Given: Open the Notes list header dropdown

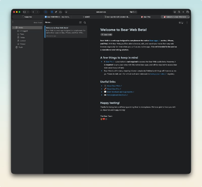Looking at the screenshot, I should [48, 22].
